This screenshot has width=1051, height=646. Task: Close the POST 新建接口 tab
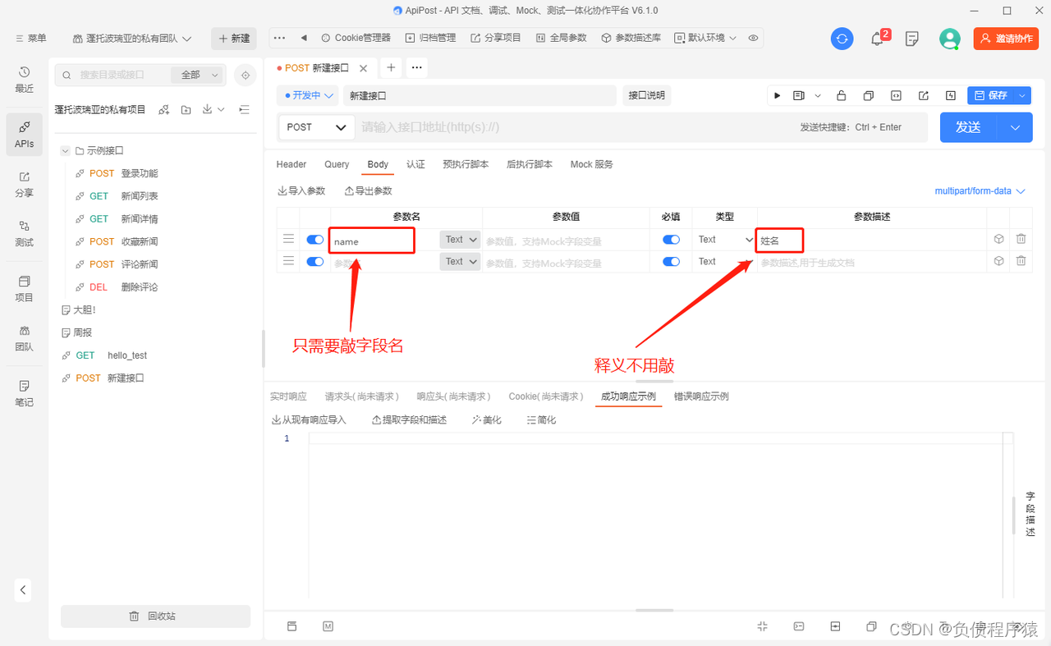[x=364, y=68]
